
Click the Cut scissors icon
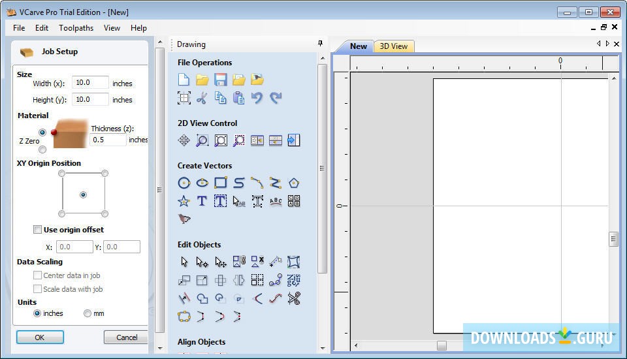[x=202, y=98]
